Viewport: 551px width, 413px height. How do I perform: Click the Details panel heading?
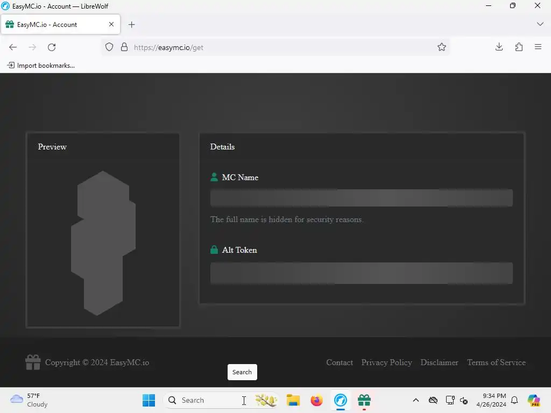click(x=222, y=147)
